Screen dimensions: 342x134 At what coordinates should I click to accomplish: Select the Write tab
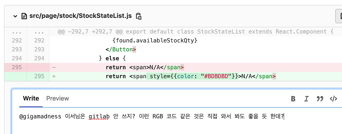click(x=31, y=98)
